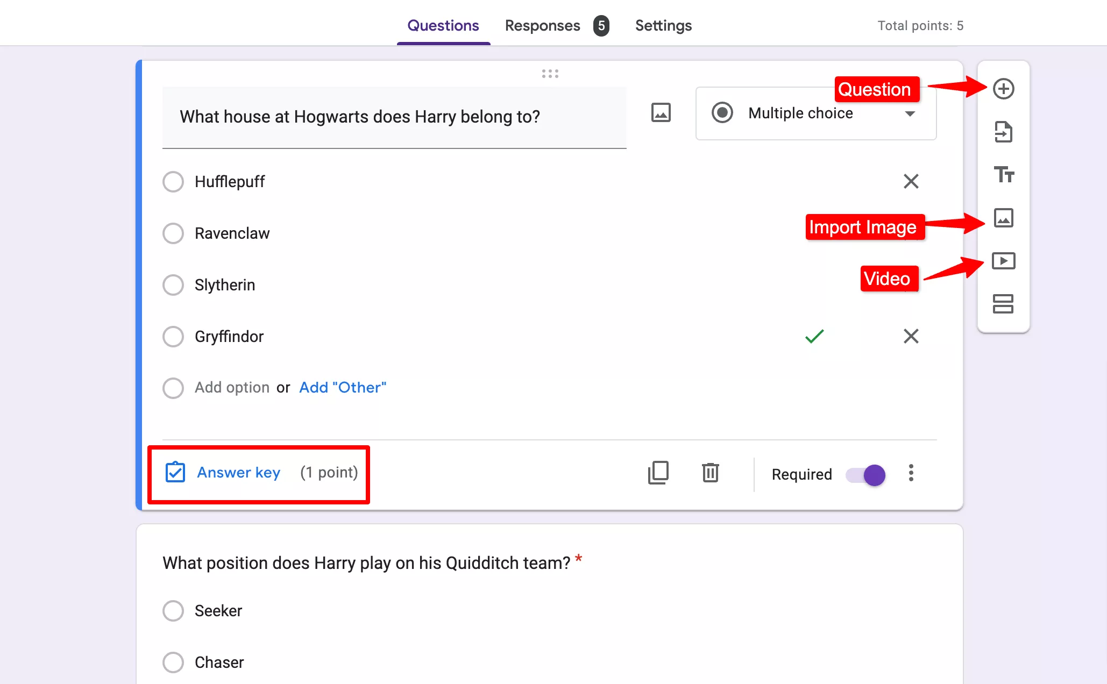Remove the Hufflepuff option with the X

(911, 181)
